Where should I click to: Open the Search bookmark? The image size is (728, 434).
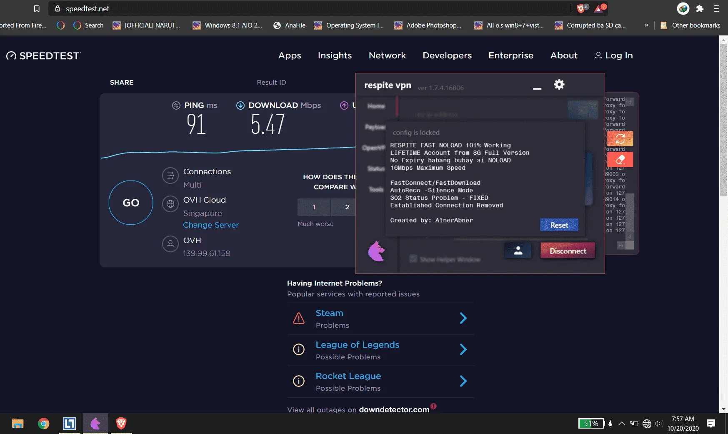point(88,25)
